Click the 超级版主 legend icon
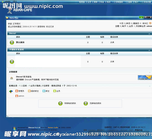The height and width of the screenshot is (139, 152). 29,91
